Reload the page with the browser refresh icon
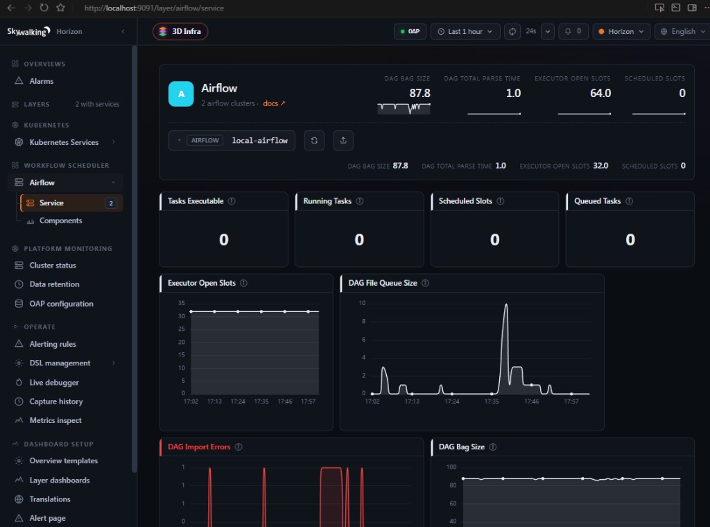 44,8
